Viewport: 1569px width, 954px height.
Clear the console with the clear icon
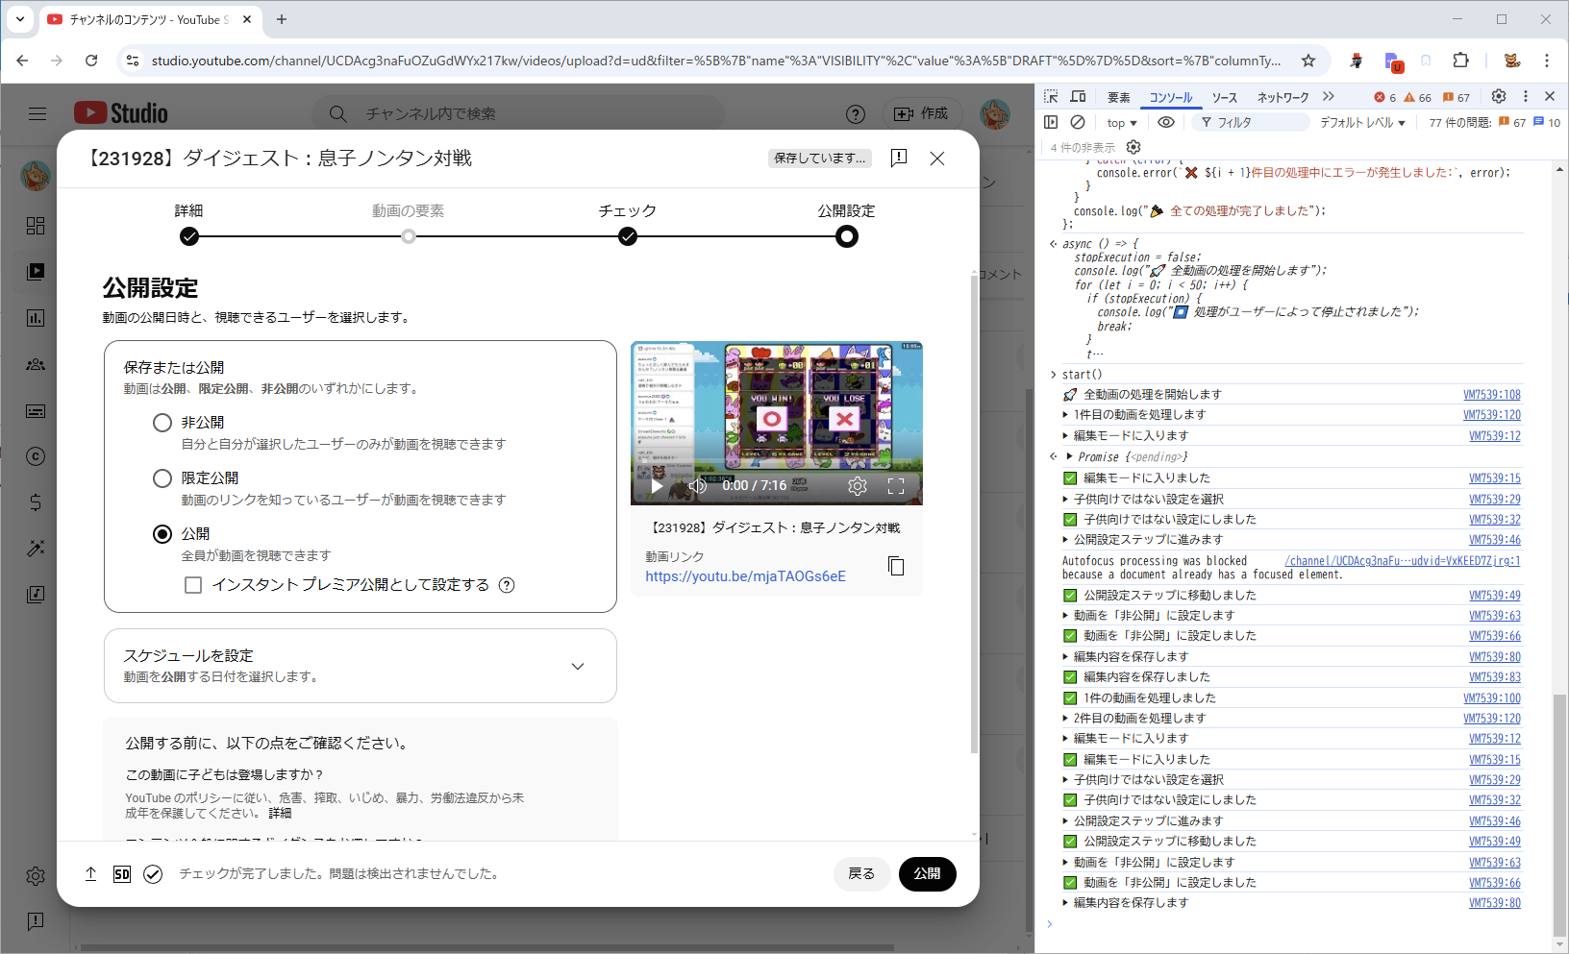(1078, 122)
